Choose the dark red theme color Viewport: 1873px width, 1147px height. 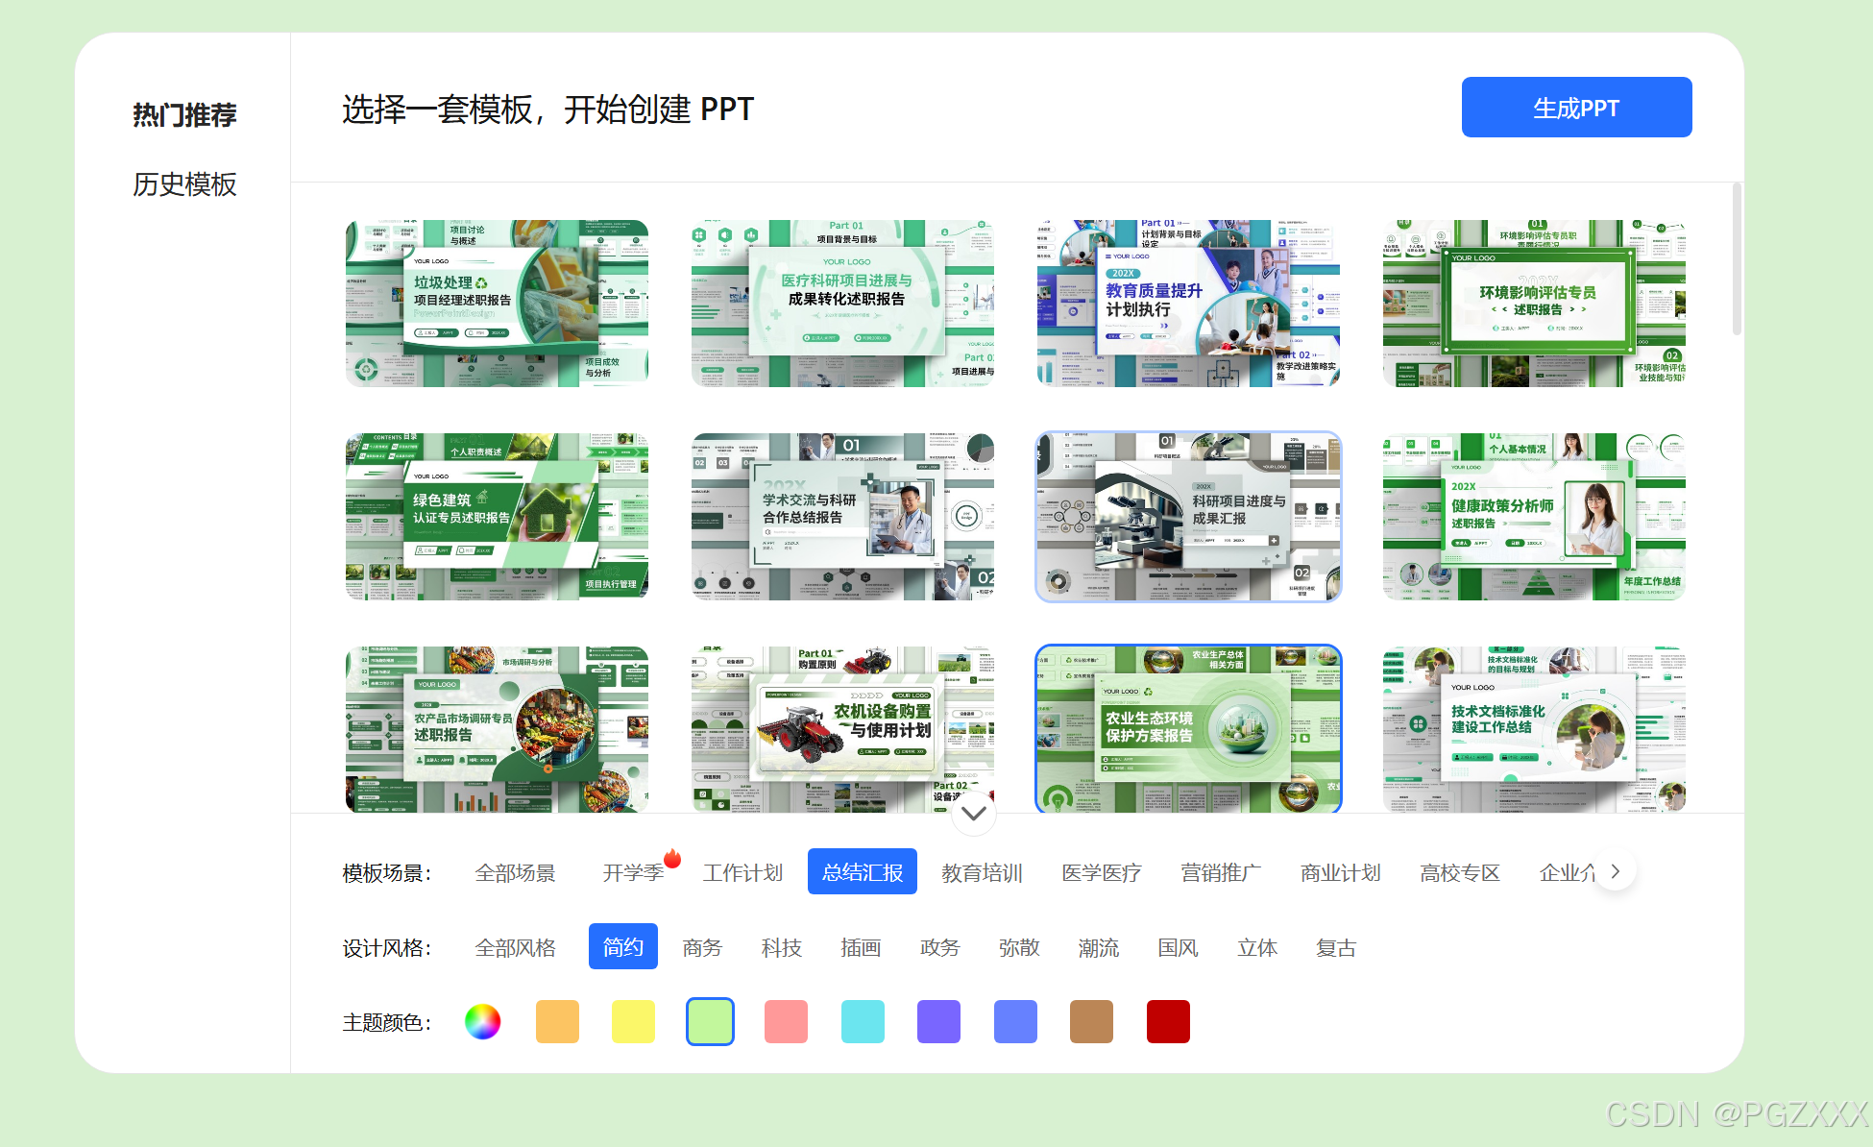coord(1167,1021)
